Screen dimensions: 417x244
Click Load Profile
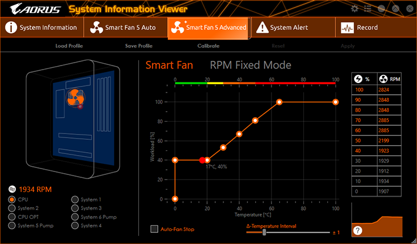coord(69,46)
